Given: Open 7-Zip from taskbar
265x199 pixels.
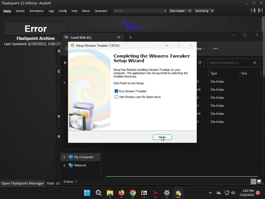Looking at the screenshot, I should [x=144, y=193].
